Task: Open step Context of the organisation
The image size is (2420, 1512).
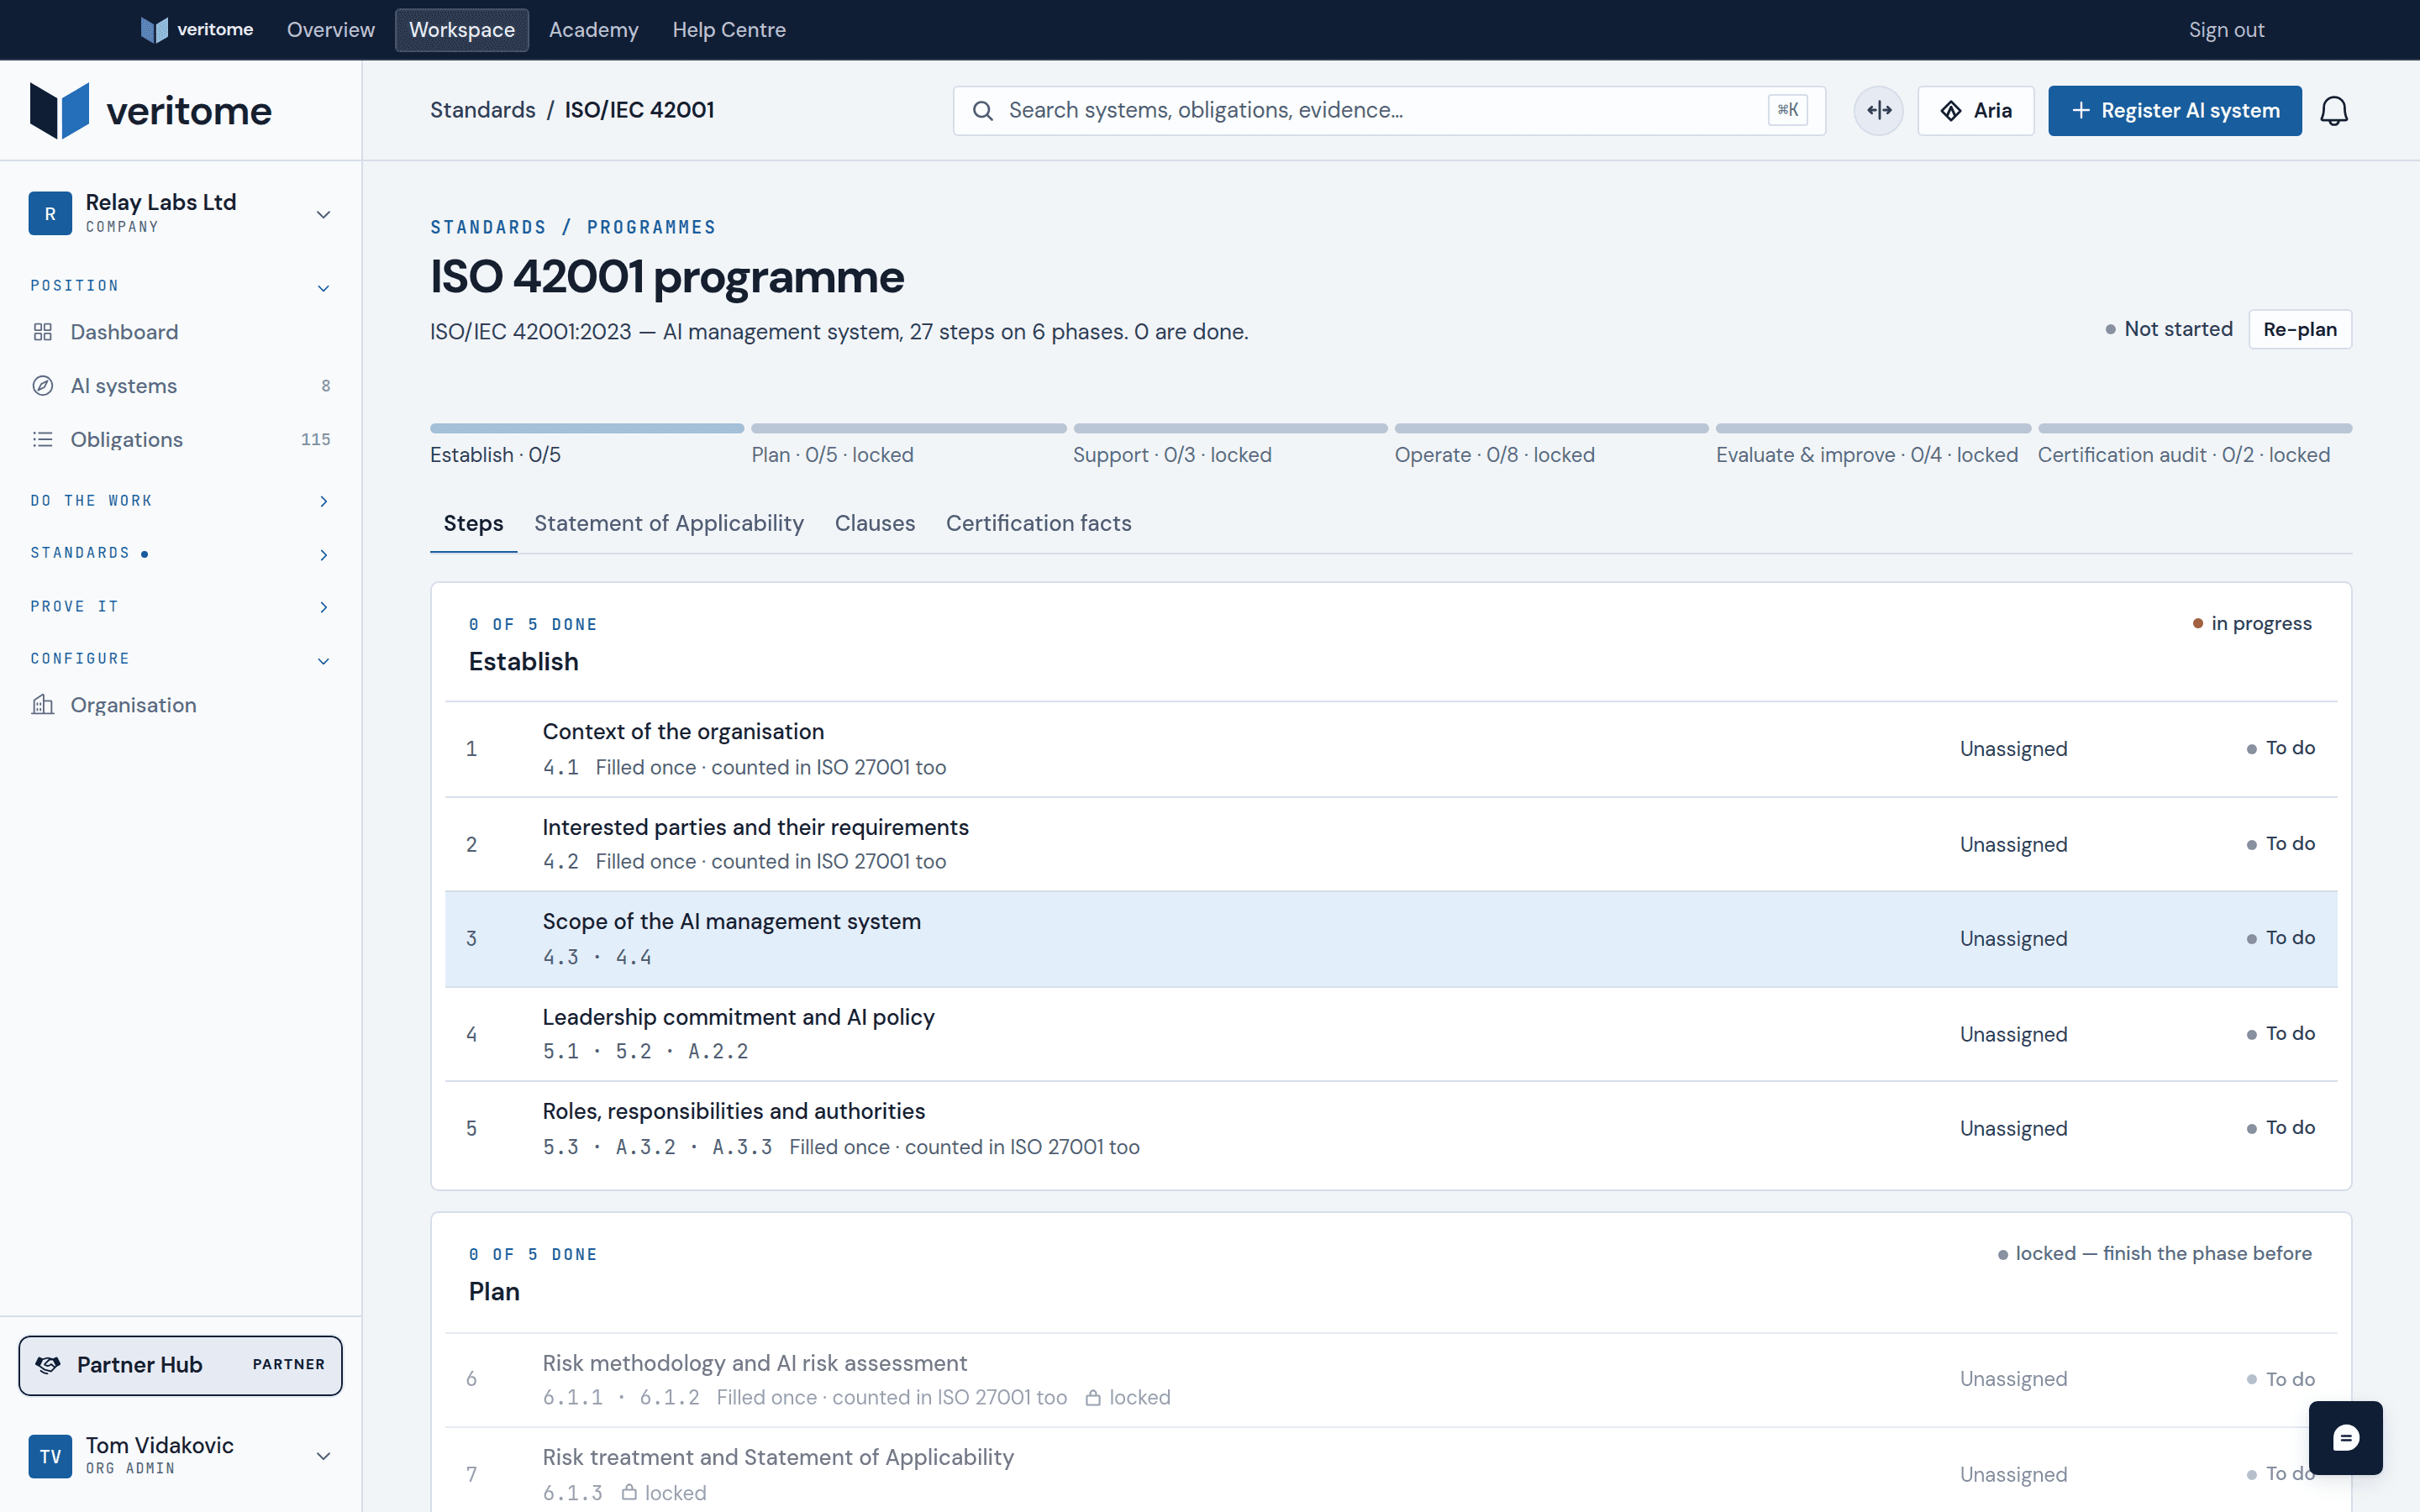Action: (x=1391, y=749)
